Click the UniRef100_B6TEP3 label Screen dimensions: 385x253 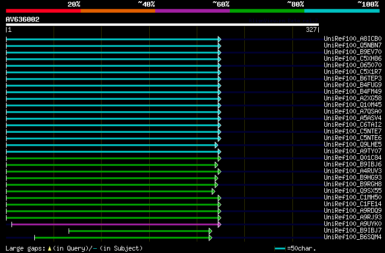click(x=353, y=79)
